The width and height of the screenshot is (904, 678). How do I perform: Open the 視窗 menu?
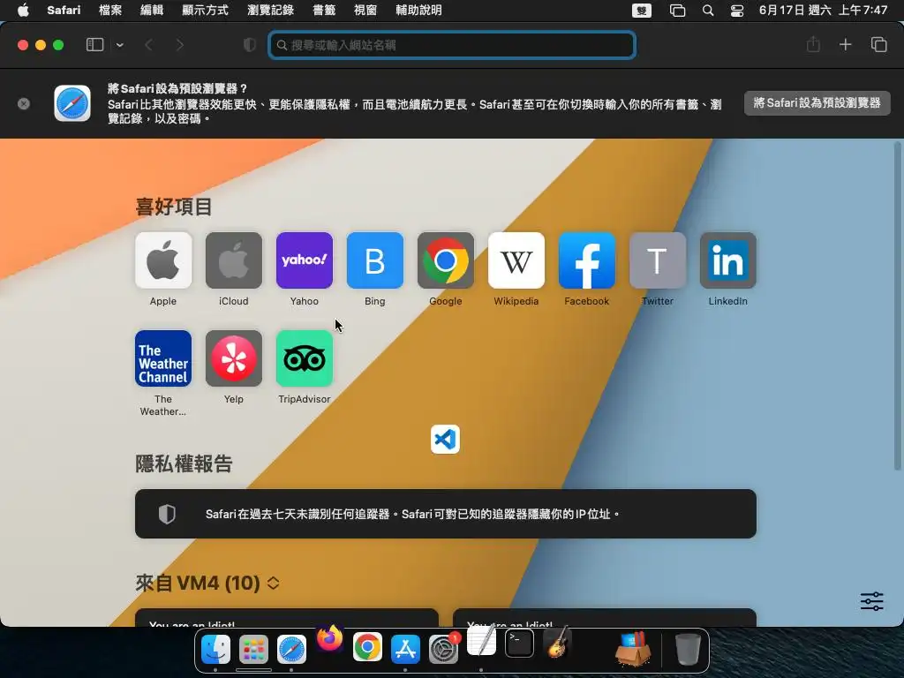click(x=365, y=10)
